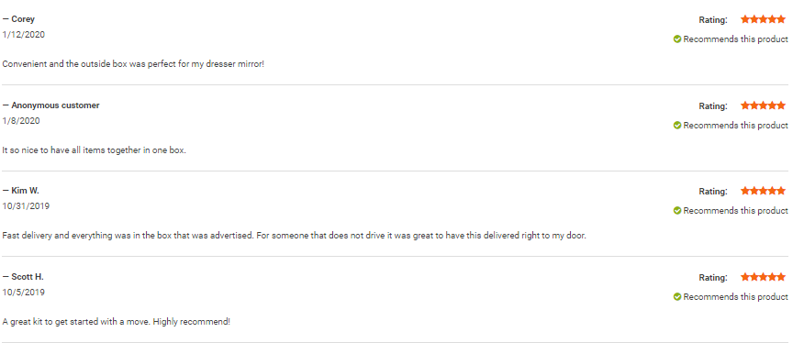Viewport: 804px width, 343px height.
Task: Click green checkmark icon in Corey's review
Action: coord(676,39)
